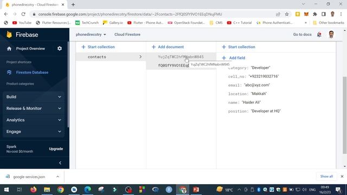Open browser extensions puzzle icon
Viewport: 347px width, 195px height.
[x=315, y=14]
